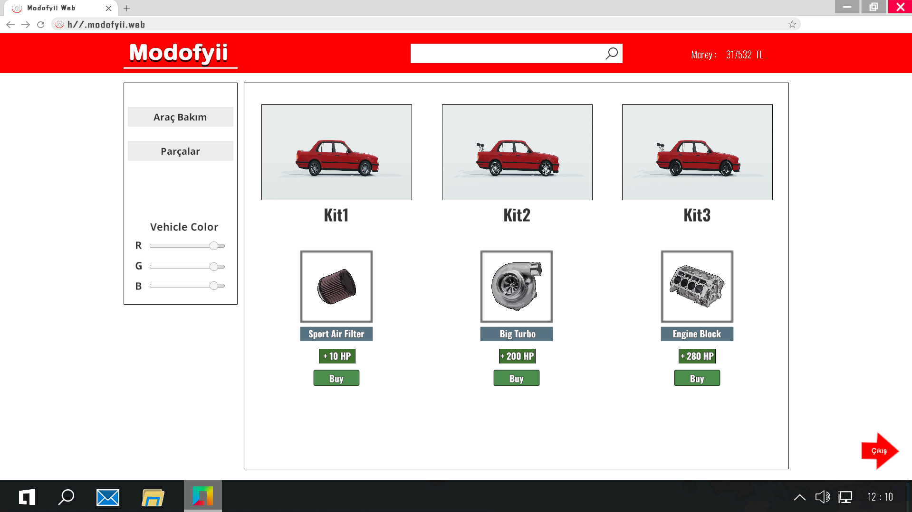The width and height of the screenshot is (912, 512).
Task: Open the Araç Bakım menu
Action: pyautogui.click(x=180, y=117)
